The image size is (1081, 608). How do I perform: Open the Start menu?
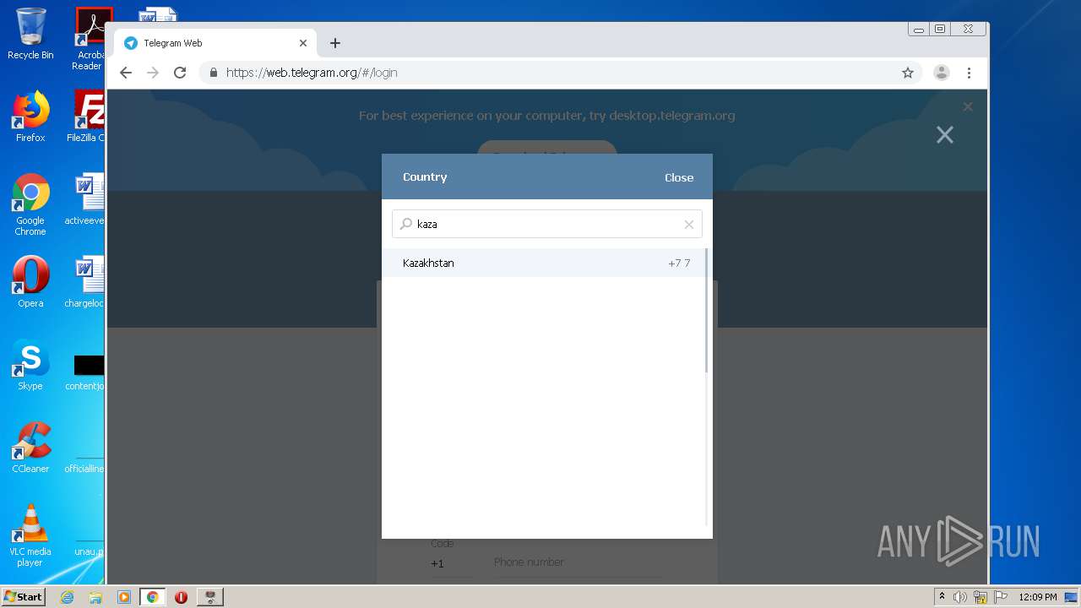[x=23, y=596]
